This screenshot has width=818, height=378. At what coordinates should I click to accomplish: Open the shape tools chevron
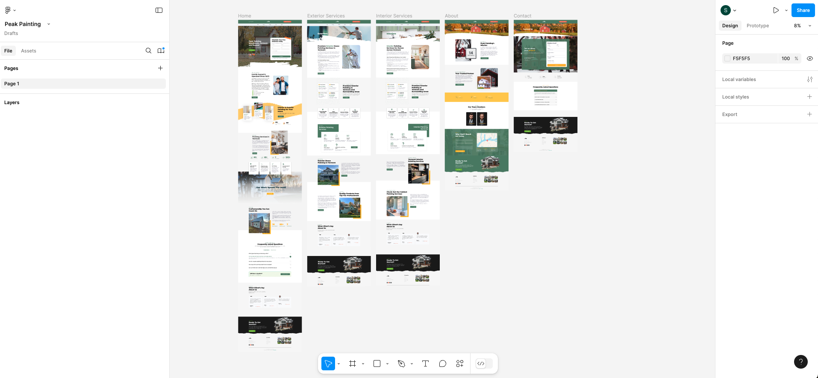tap(388, 364)
